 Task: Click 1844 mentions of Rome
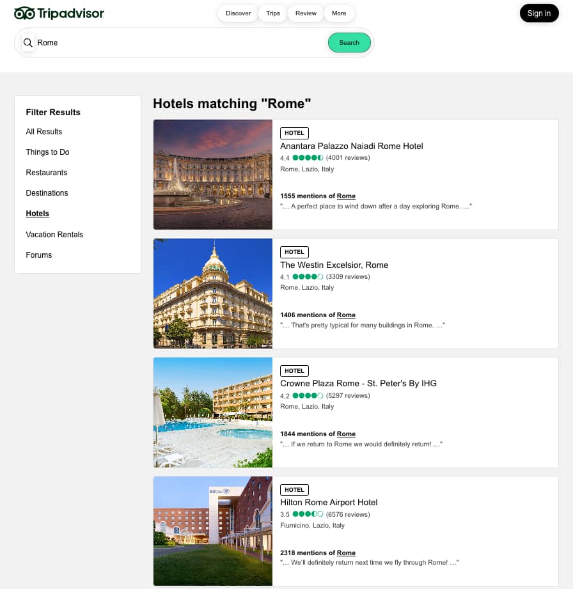pyautogui.click(x=317, y=434)
